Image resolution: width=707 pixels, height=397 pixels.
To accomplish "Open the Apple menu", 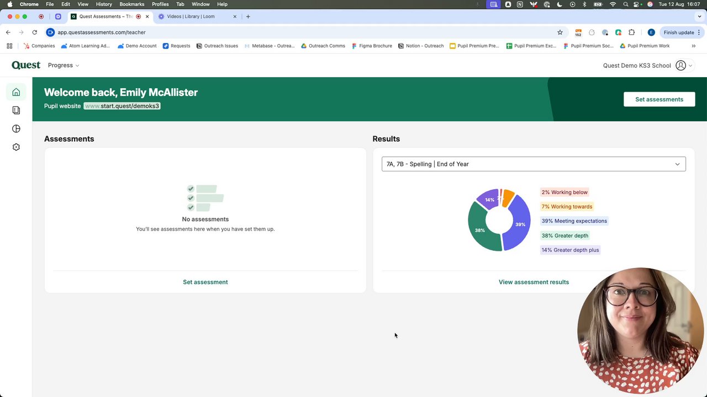I will pos(10,4).
